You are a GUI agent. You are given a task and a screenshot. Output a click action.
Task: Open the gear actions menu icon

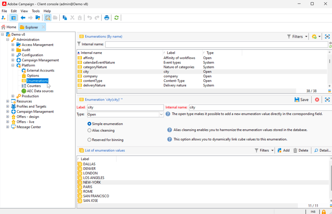[315, 37]
